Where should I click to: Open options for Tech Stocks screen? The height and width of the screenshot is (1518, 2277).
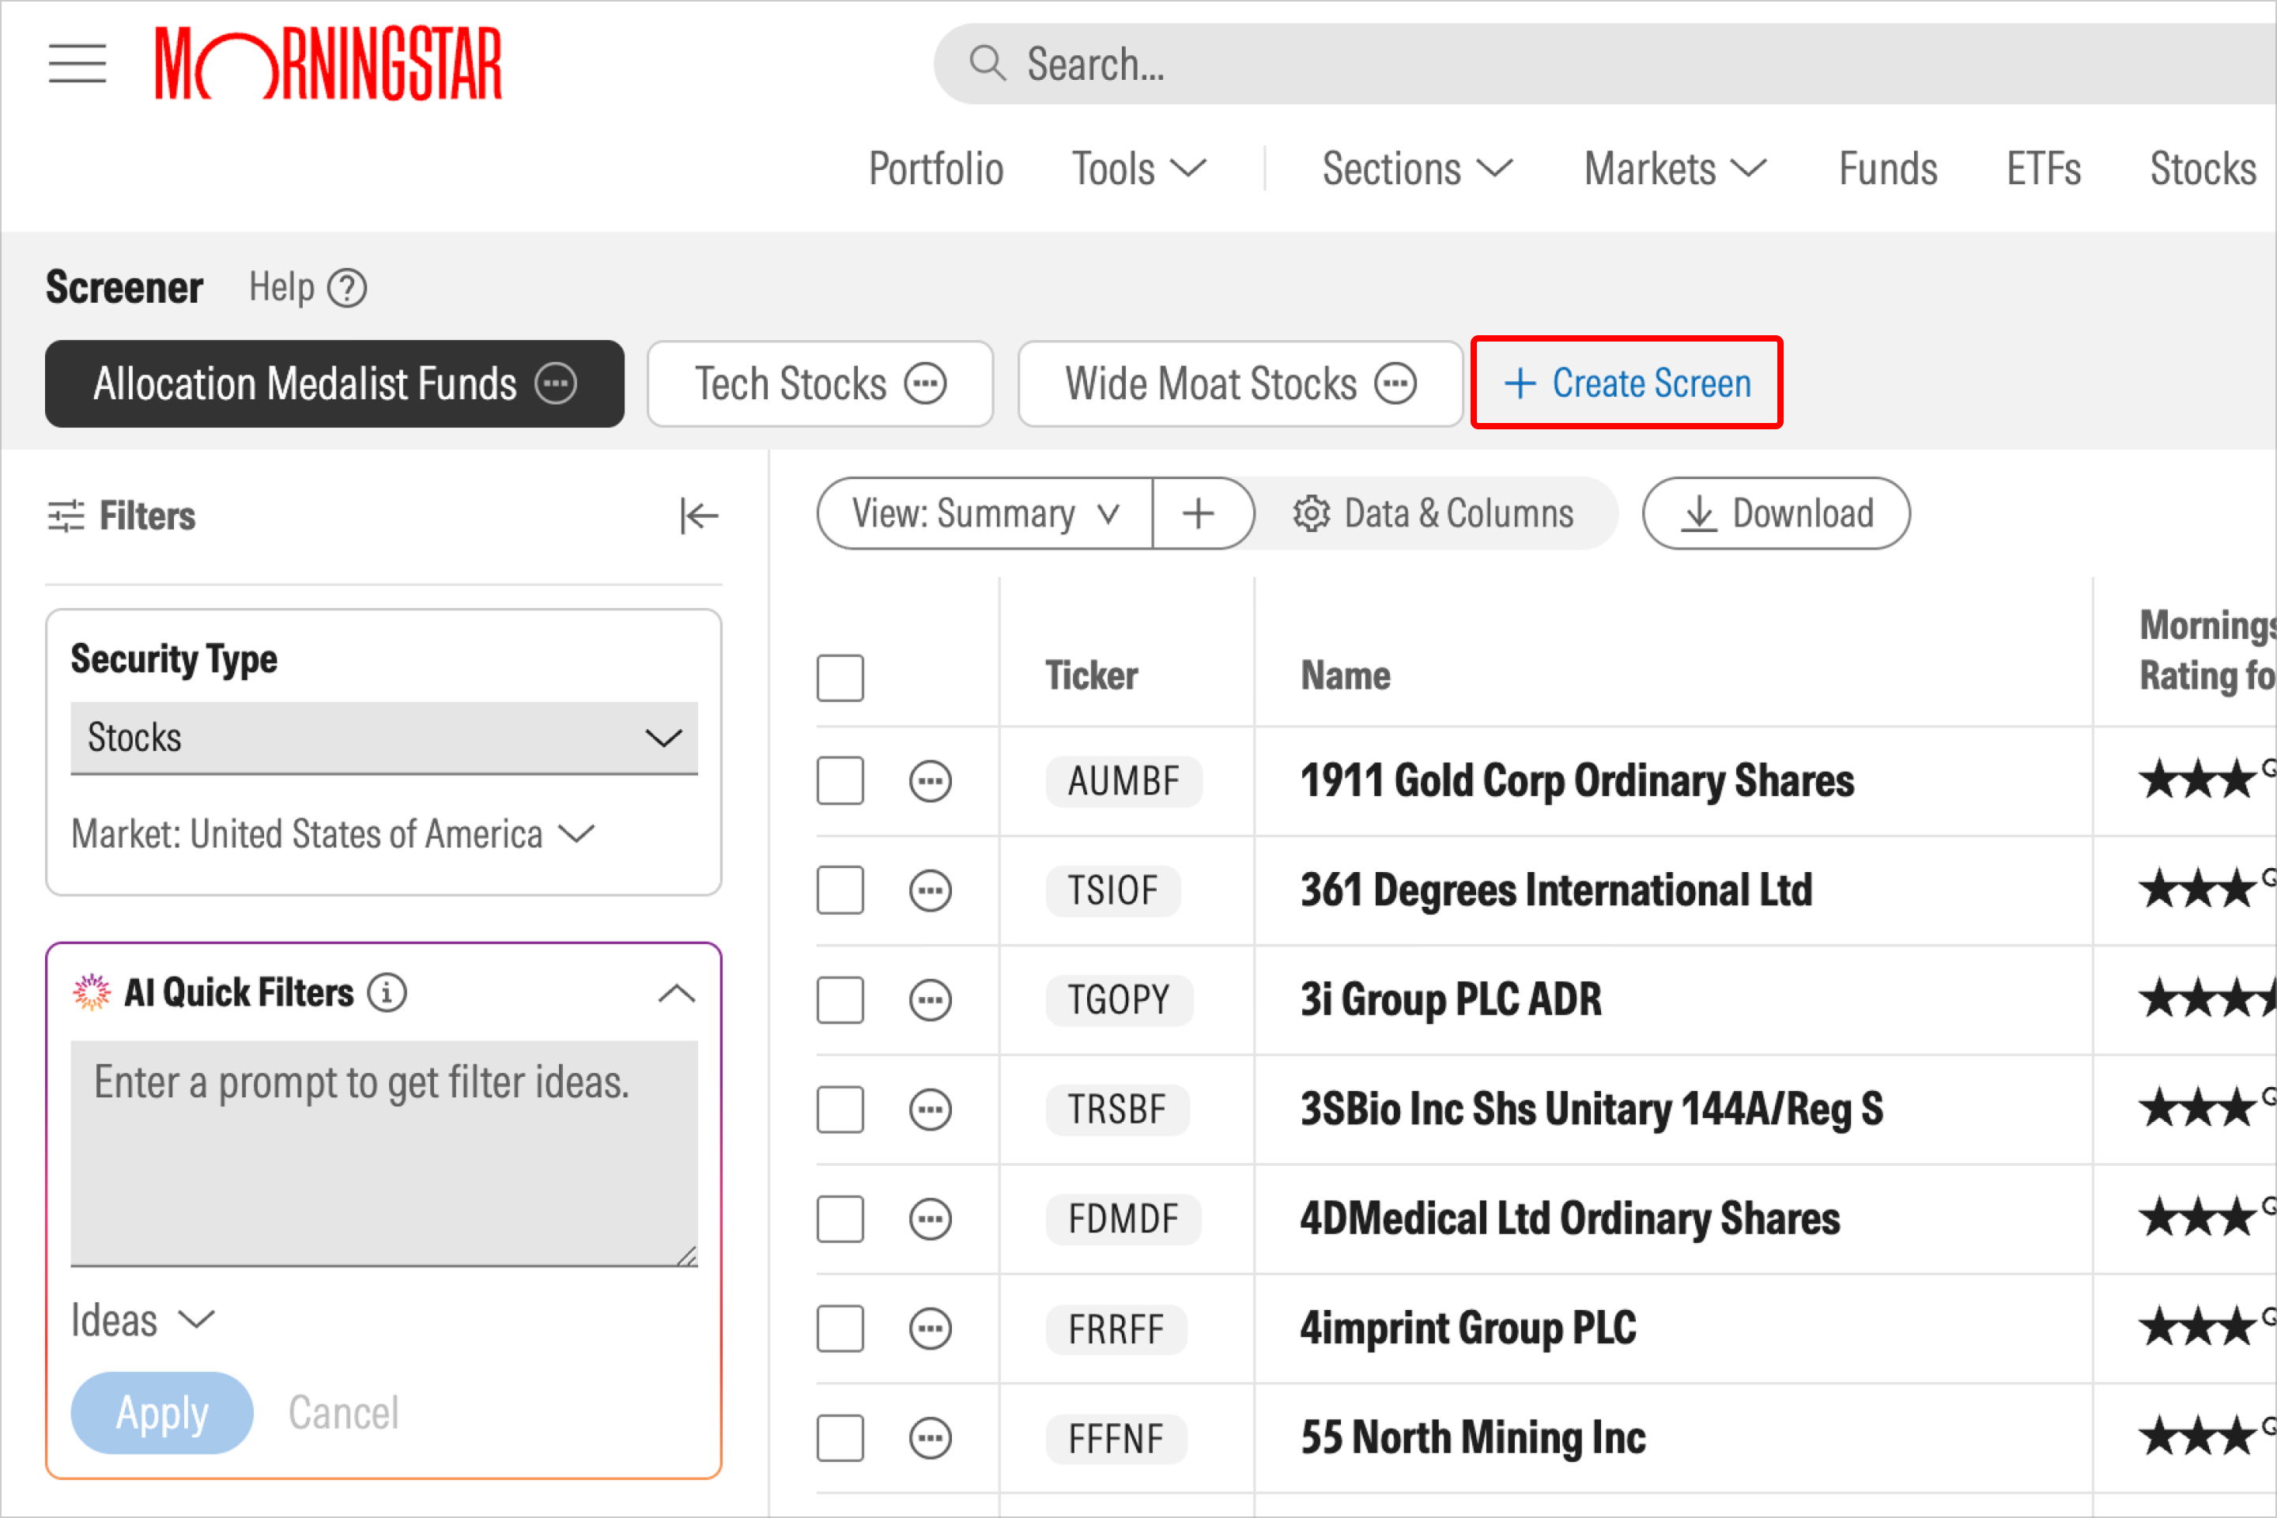click(x=926, y=384)
